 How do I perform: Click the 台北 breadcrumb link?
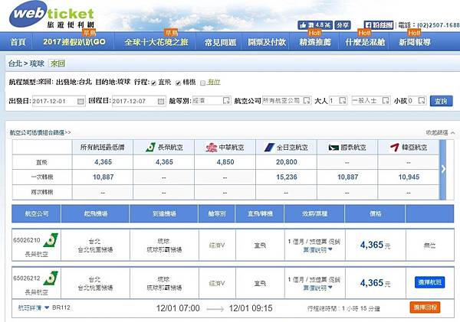coord(15,63)
